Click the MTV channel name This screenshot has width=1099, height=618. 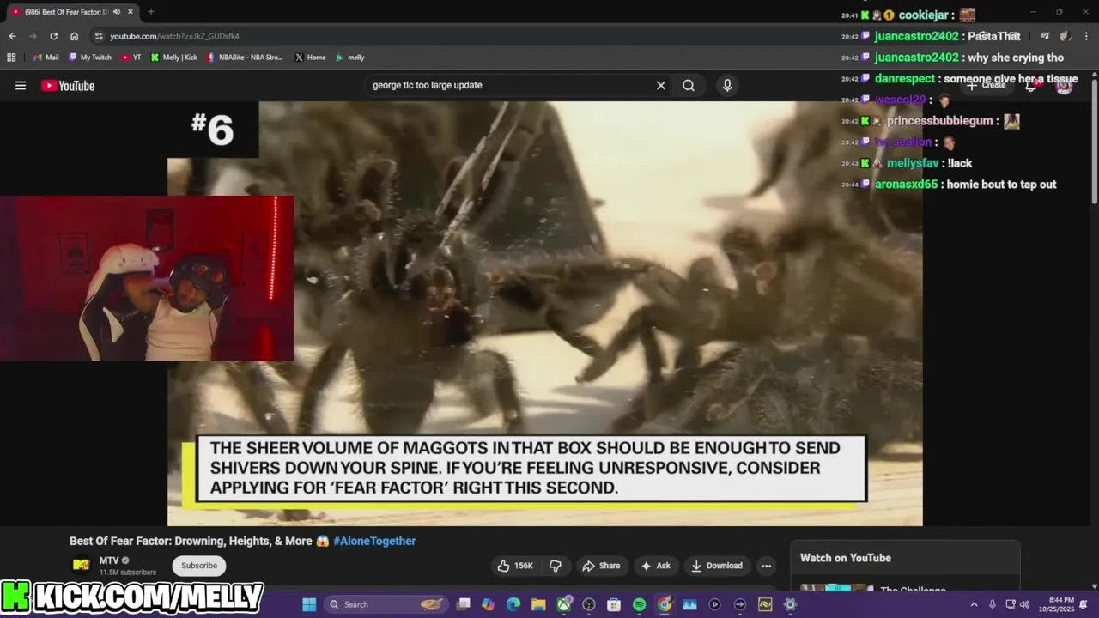pos(109,560)
